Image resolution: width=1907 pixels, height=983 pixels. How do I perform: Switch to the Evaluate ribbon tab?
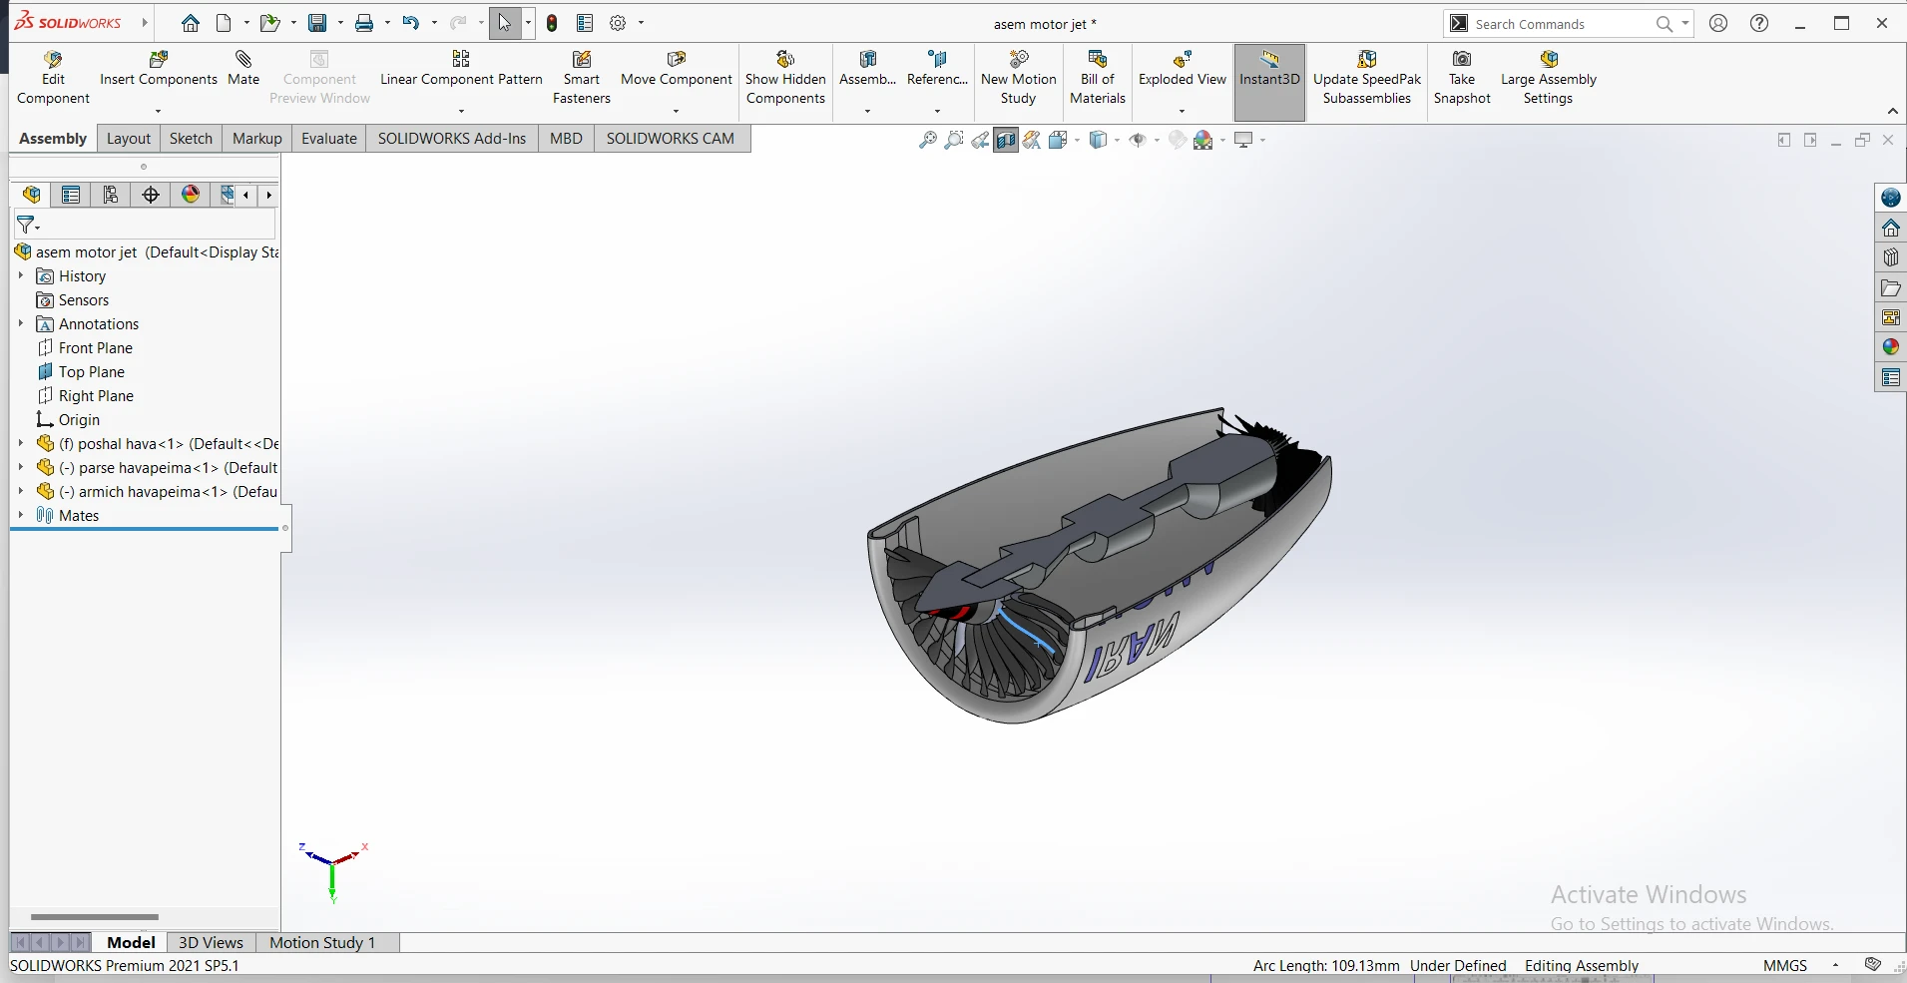[328, 139]
